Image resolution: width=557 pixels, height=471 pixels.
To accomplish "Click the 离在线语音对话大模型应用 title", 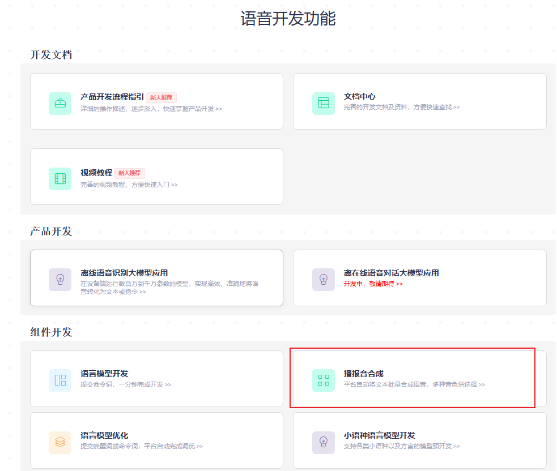I will tap(391, 273).
